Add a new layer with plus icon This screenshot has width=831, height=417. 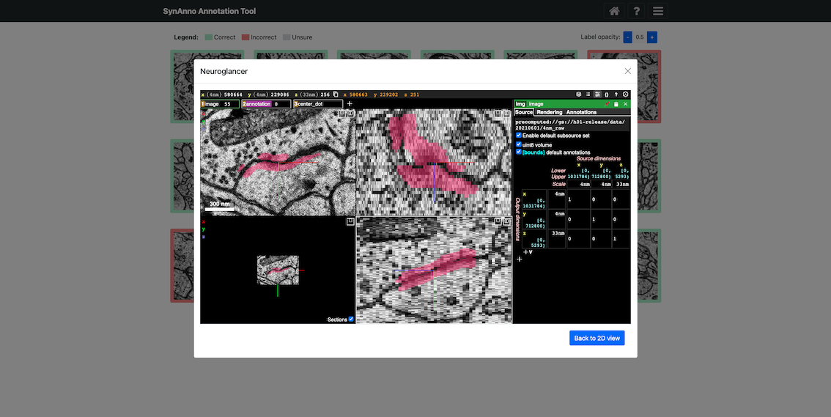pyautogui.click(x=350, y=104)
